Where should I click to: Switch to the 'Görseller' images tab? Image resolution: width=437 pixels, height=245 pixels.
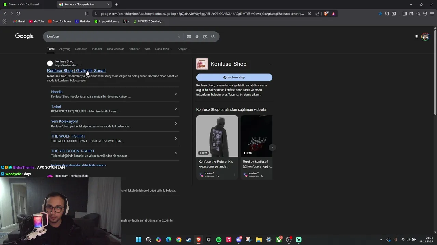pyautogui.click(x=81, y=49)
